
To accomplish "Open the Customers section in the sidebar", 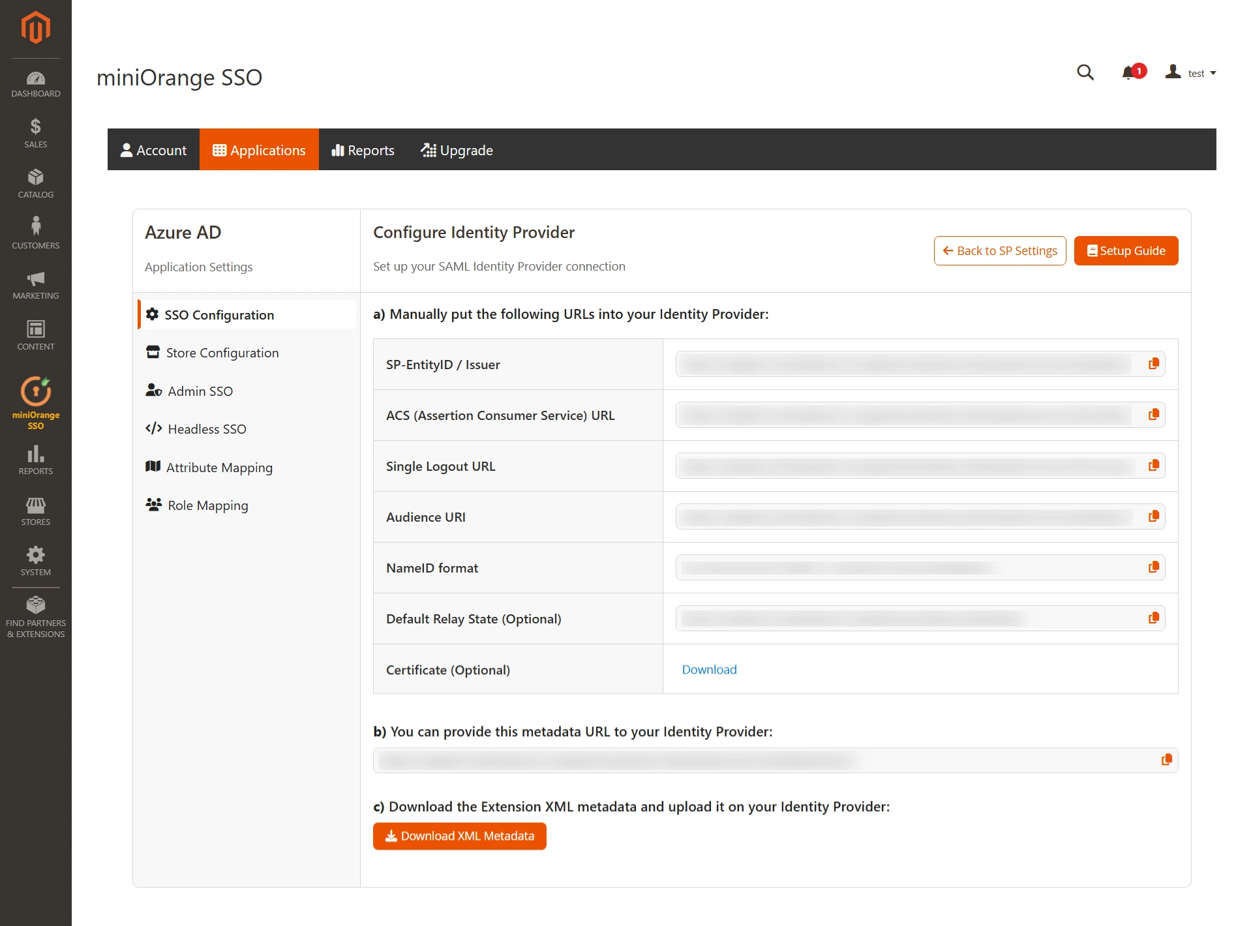I will (35, 233).
